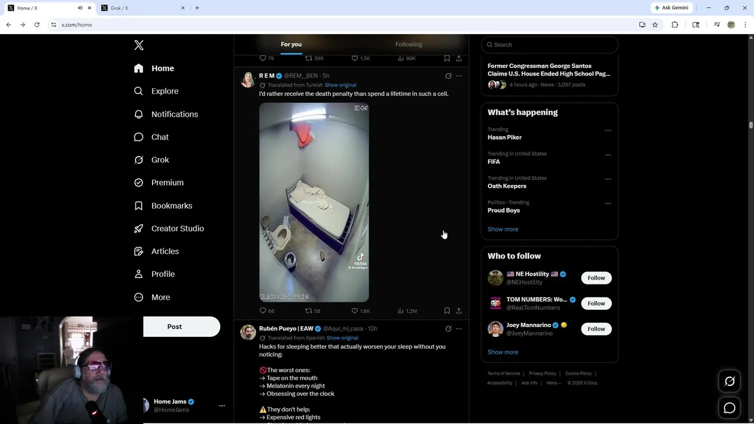Follow TOM NUMBERS account
The image size is (754, 424).
pyautogui.click(x=596, y=303)
